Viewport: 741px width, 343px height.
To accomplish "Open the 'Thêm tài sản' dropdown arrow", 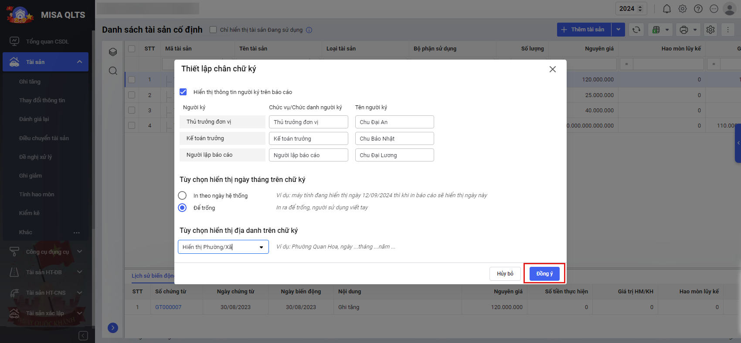I will pyautogui.click(x=618, y=30).
